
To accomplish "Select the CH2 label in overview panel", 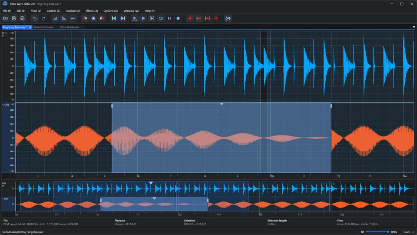I will (6, 199).
